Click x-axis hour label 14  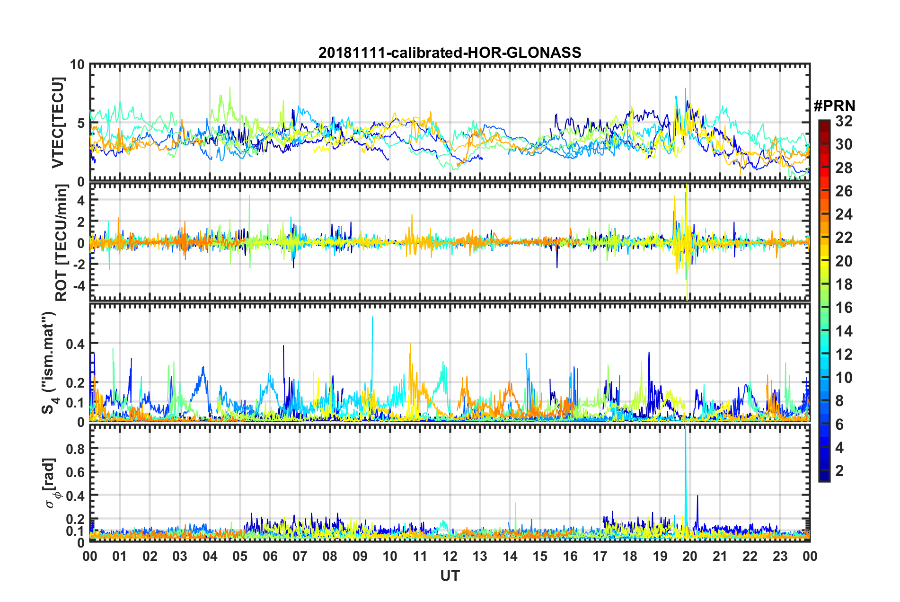coord(510,556)
